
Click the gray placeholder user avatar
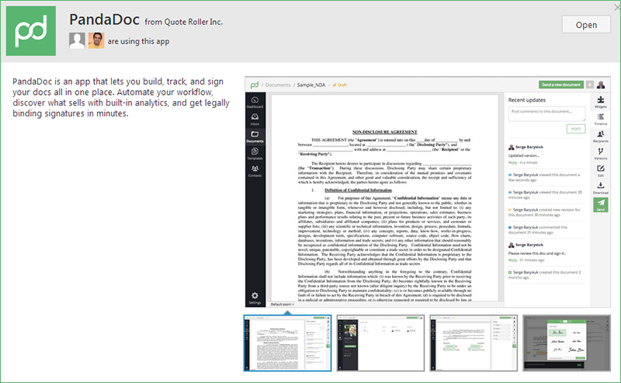77,40
